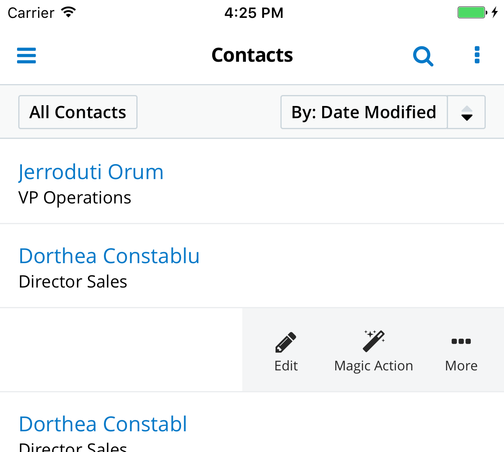Select the Magic Action wand icon
This screenshot has width=504, height=452.
(373, 341)
